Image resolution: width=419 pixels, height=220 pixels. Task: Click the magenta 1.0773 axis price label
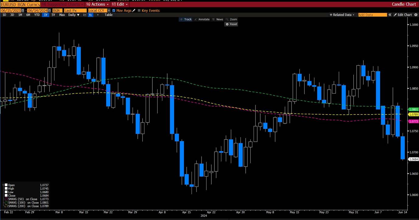pyautogui.click(x=413, y=121)
